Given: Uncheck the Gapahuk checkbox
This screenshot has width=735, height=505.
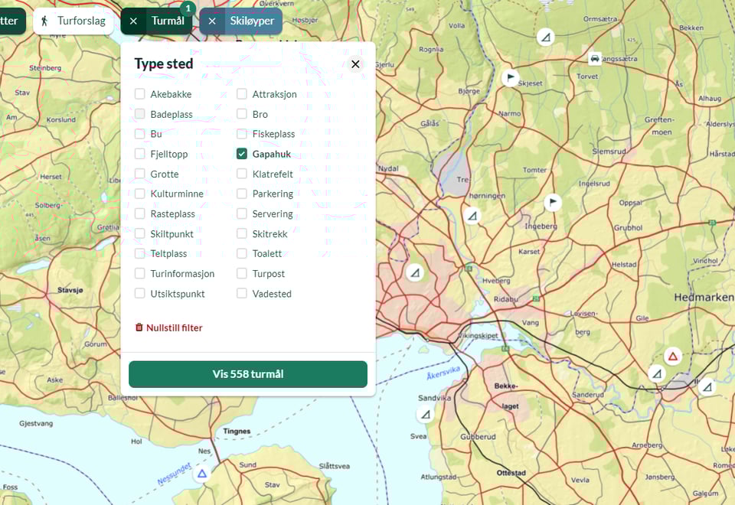Looking at the screenshot, I should point(242,154).
